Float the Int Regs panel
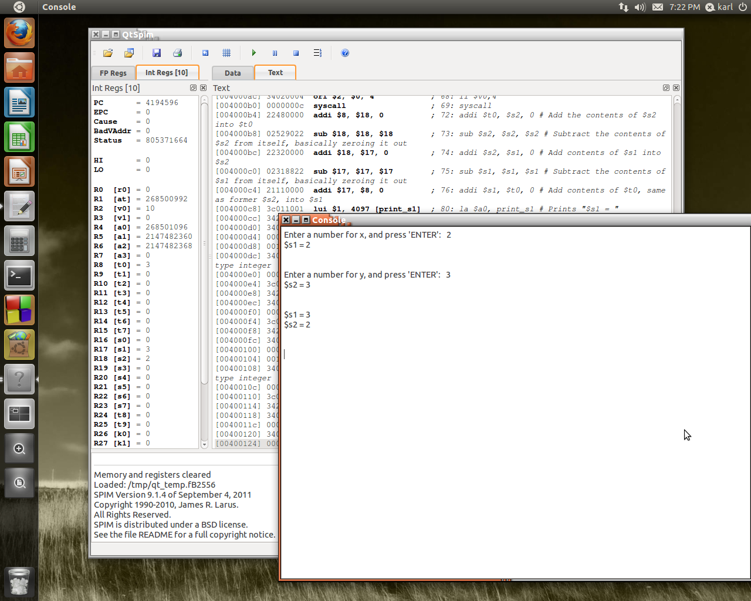The width and height of the screenshot is (751, 601). [193, 87]
